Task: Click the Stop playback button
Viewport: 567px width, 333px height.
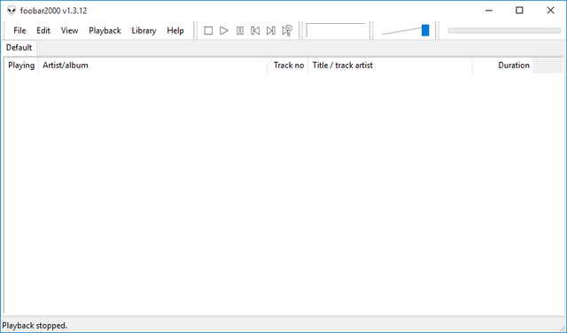Action: tap(208, 31)
